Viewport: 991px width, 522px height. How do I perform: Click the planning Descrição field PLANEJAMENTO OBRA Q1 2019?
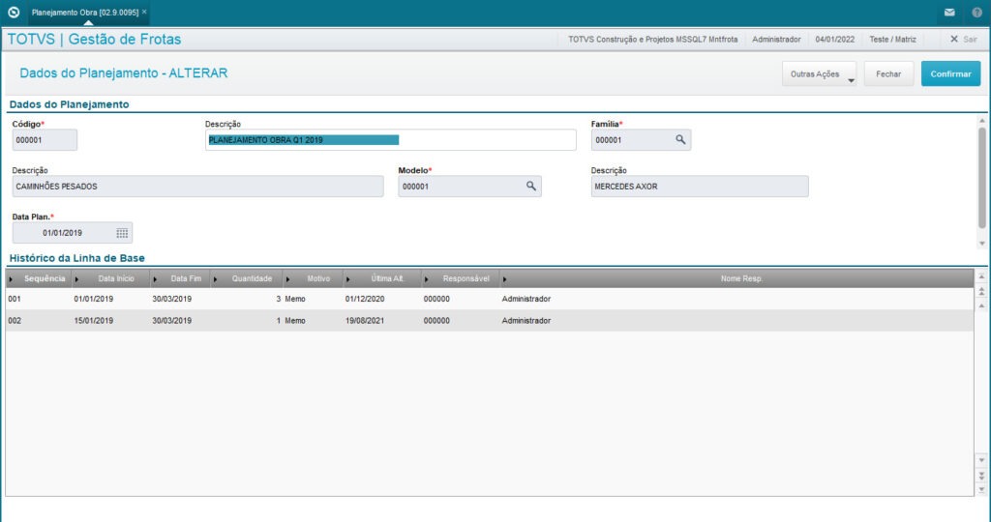[x=391, y=140]
